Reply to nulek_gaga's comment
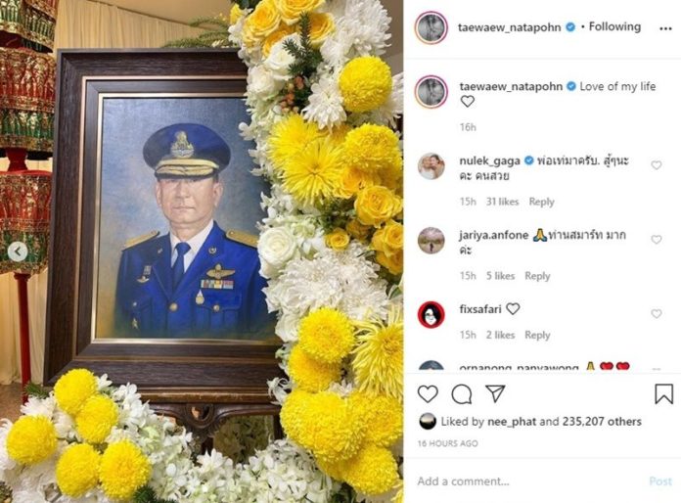Screen dimensions: 681x503 [542, 202]
